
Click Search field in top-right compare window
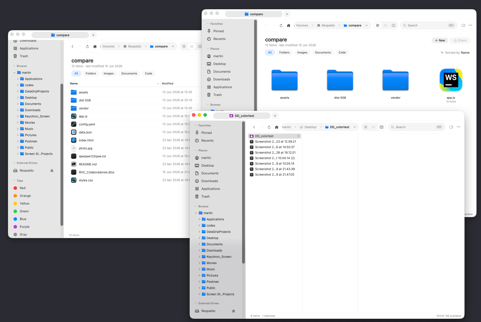click(x=429, y=25)
